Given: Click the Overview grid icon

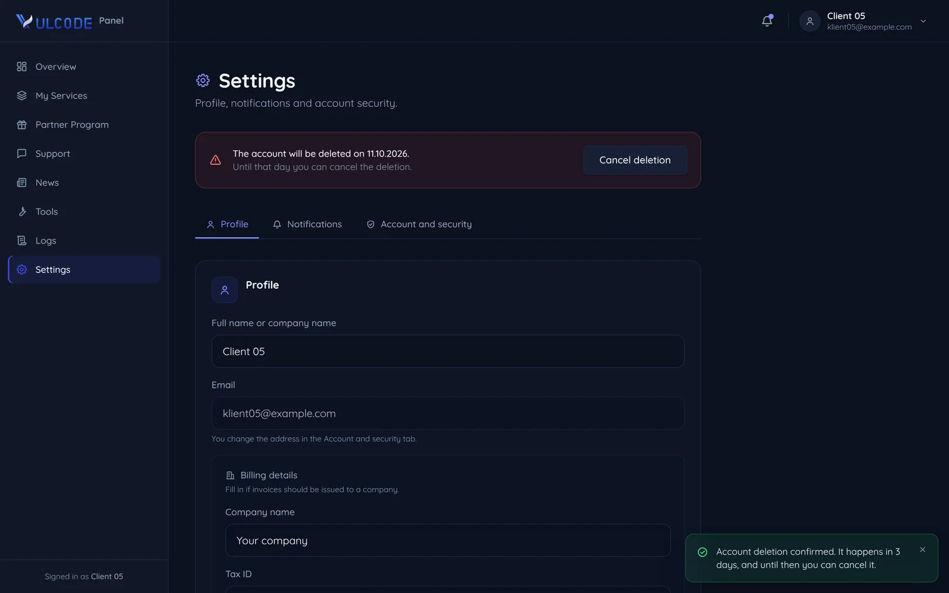Looking at the screenshot, I should [22, 66].
